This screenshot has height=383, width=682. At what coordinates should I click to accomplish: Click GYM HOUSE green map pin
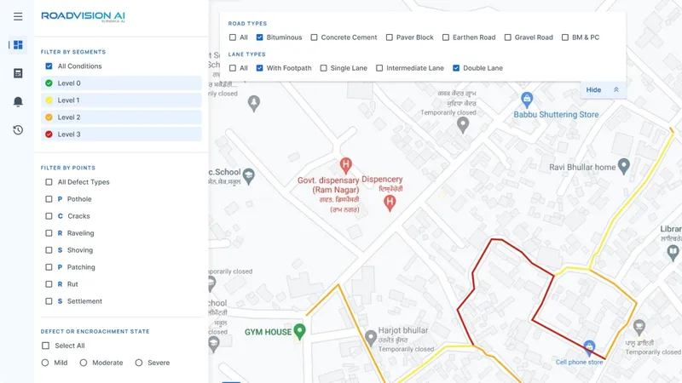299,332
